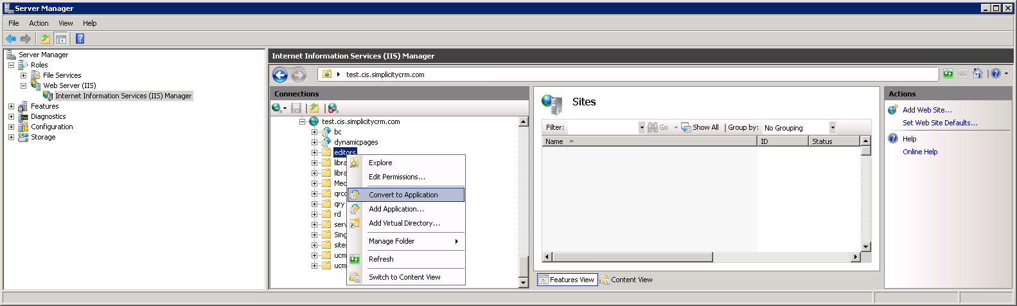Open the Help menu in menu bar
Viewport: 1017px width, 306px height.
(90, 23)
